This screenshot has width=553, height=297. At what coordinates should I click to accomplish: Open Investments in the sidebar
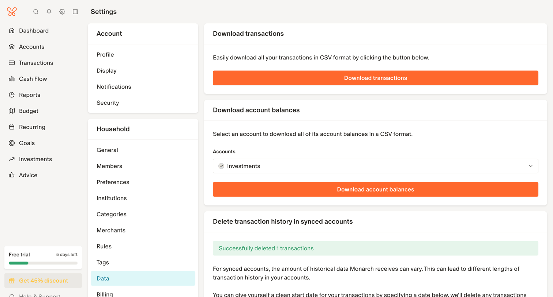point(43,159)
